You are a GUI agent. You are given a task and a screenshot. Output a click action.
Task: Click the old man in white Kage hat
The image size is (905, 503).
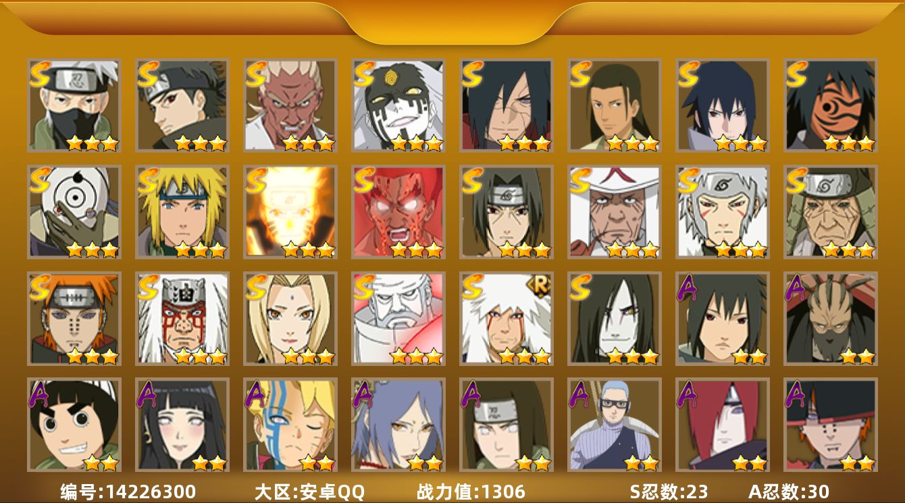point(614,212)
